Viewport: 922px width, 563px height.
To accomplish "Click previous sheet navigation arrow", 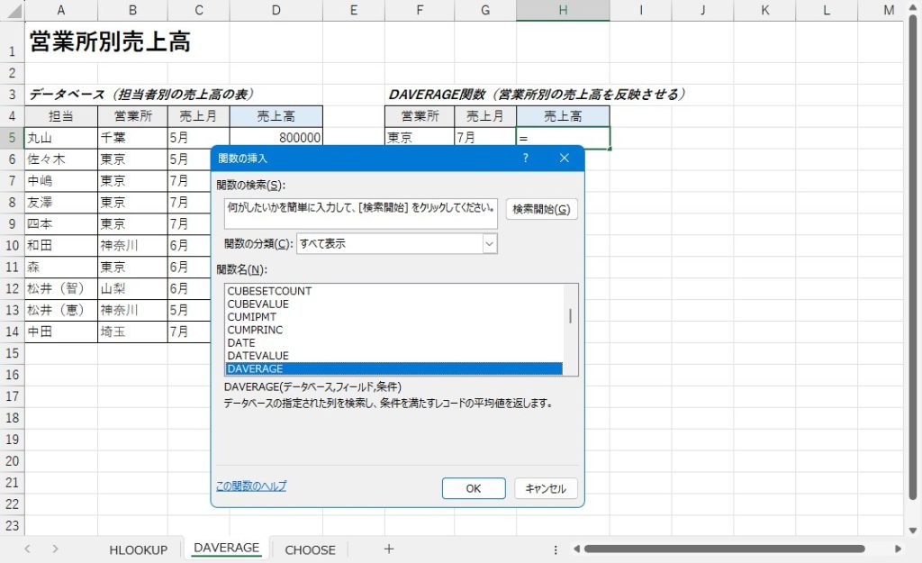I will pos(28,549).
